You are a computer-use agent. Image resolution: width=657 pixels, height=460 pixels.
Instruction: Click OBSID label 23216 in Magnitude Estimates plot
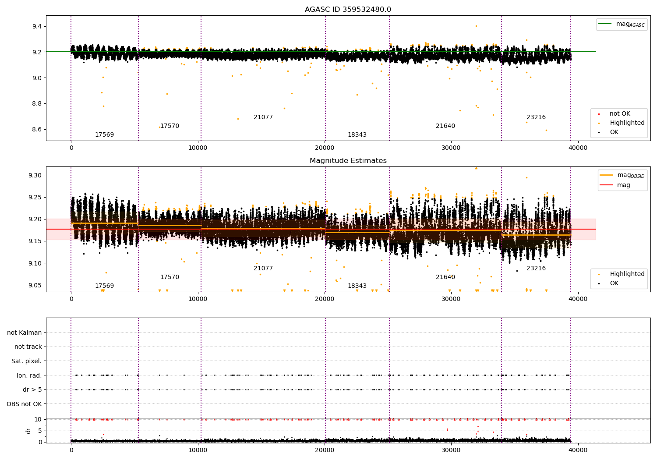(536, 269)
